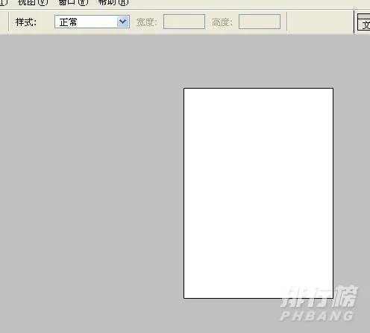Select the 文 palette well tab
The width and height of the screenshot is (370, 333).
pos(364,25)
